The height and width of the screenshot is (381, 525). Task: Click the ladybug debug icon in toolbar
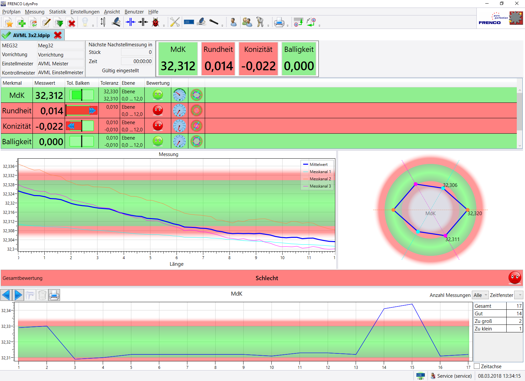click(x=156, y=22)
